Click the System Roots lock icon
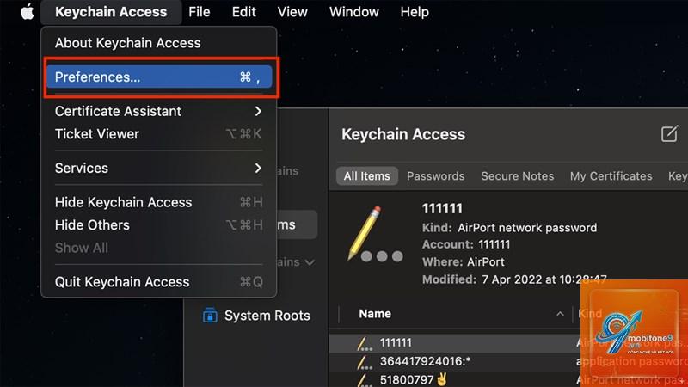Image resolution: width=688 pixels, height=387 pixels. (210, 316)
